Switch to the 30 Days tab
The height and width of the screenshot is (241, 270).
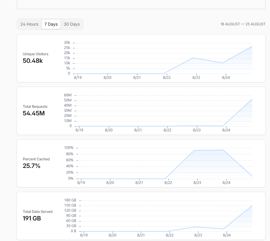[72, 24]
